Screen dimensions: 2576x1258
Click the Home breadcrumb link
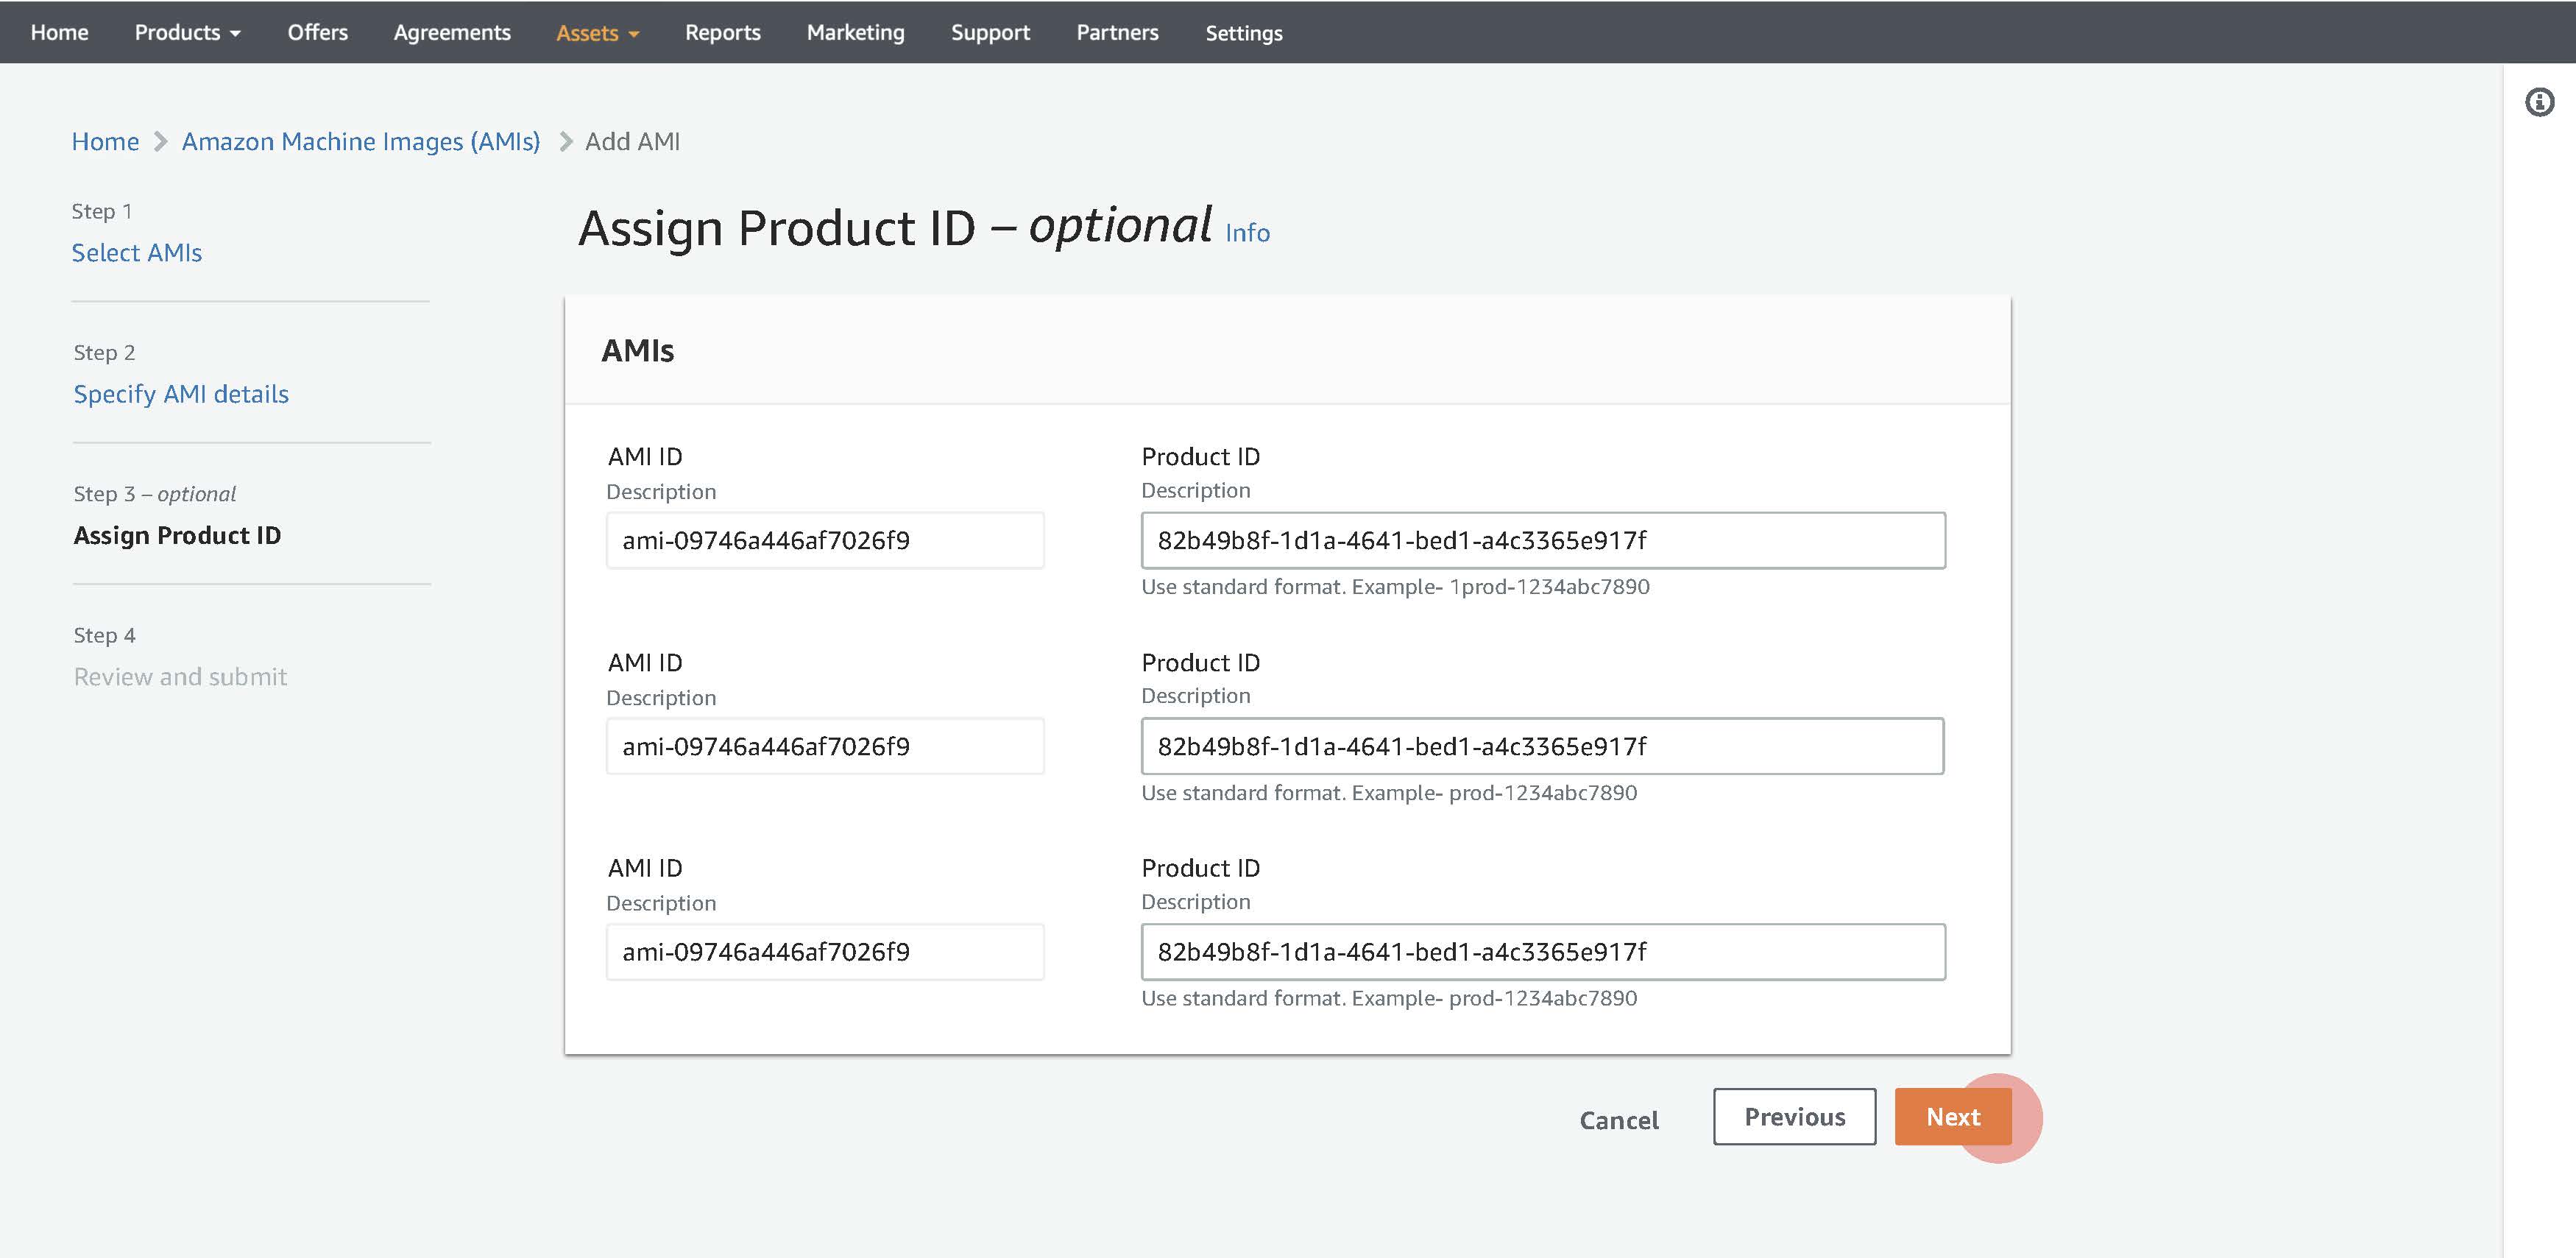tap(105, 141)
